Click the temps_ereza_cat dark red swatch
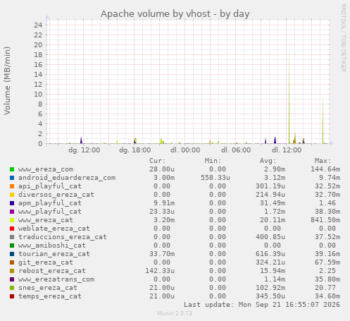The height and width of the screenshot is (321, 350). [12, 296]
